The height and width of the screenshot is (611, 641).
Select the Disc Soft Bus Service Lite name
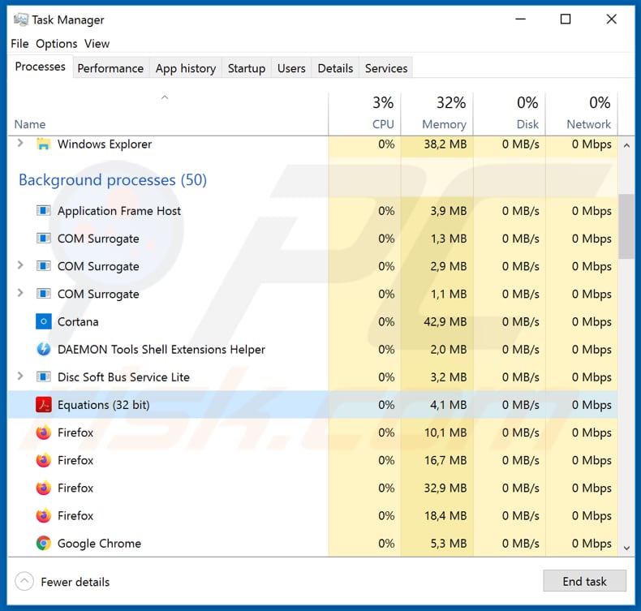(123, 376)
